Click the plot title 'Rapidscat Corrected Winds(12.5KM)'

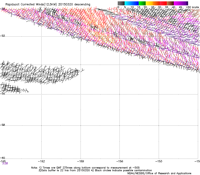point(31,5)
